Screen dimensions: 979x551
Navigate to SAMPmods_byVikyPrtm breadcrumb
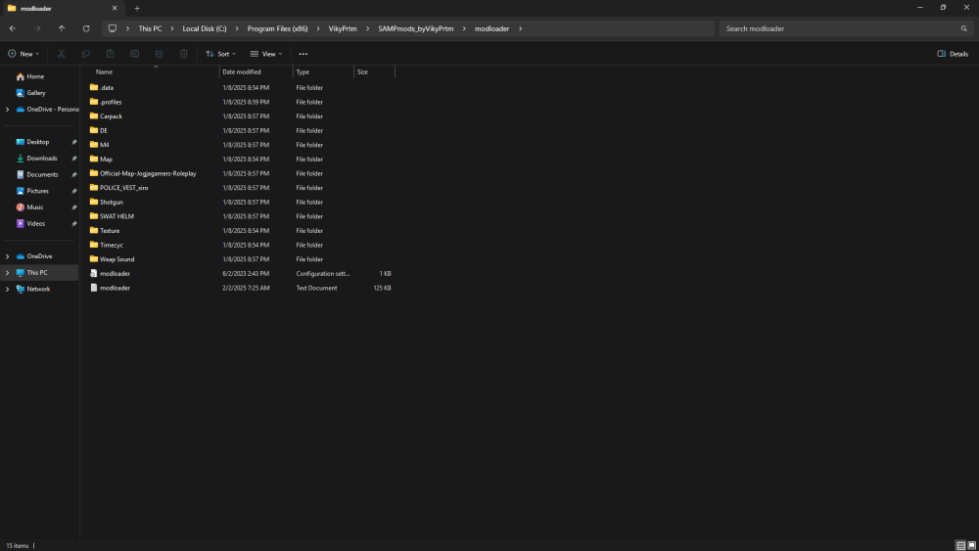click(416, 28)
